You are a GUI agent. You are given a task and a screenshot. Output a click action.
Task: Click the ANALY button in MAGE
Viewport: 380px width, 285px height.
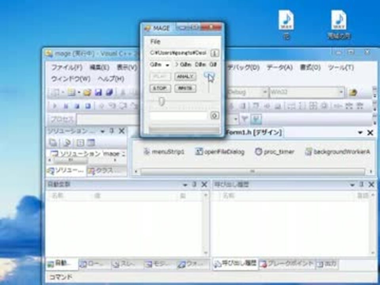tap(185, 76)
